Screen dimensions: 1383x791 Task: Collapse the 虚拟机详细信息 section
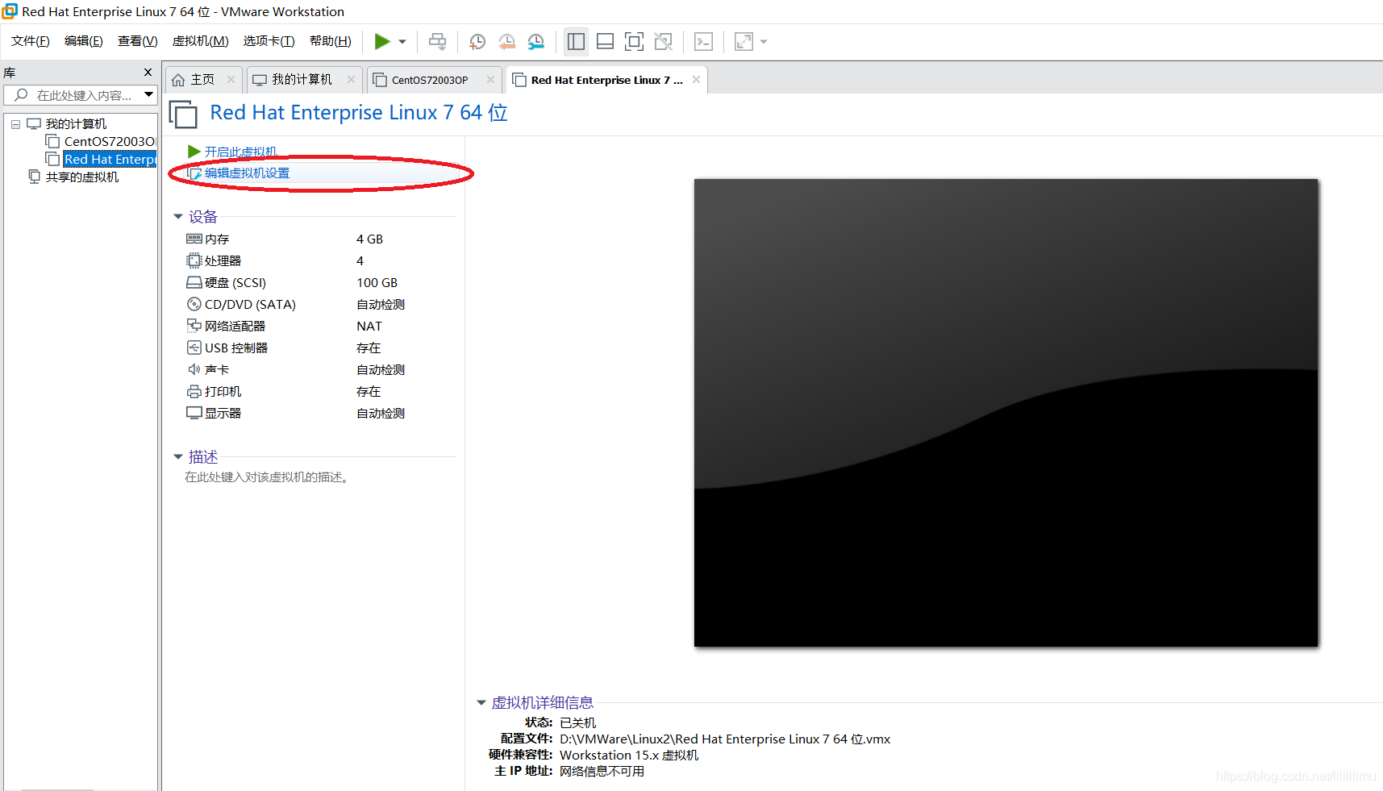481,703
